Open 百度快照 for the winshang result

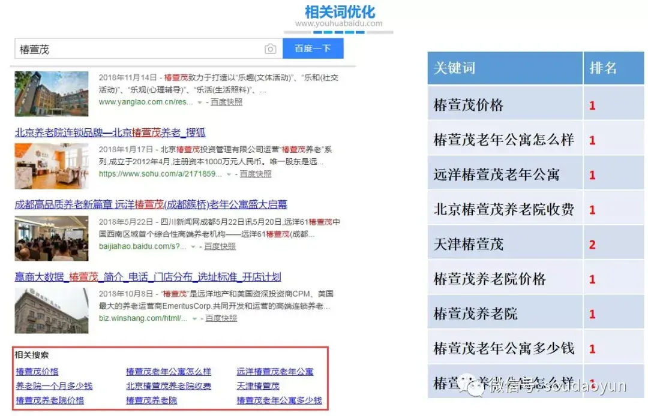click(x=221, y=318)
